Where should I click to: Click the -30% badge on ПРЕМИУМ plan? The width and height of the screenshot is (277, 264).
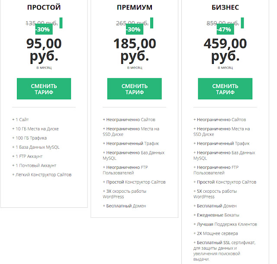(134, 30)
